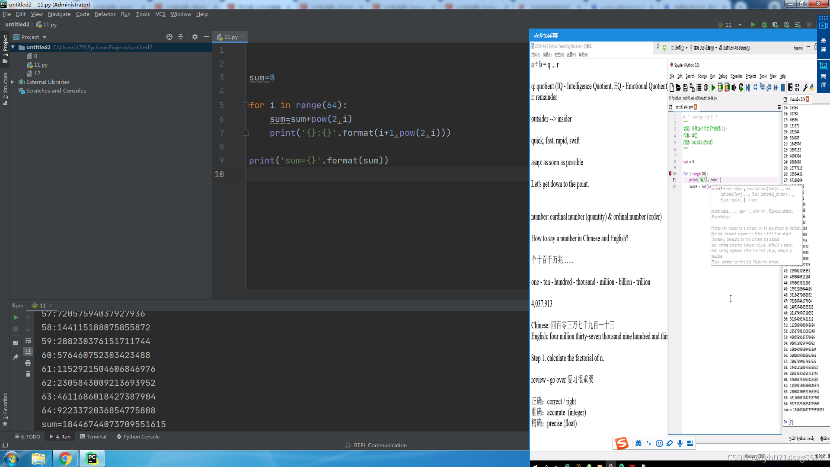This screenshot has width=830, height=467.
Task: Open the 6: TODO tool window
Action: click(27, 437)
